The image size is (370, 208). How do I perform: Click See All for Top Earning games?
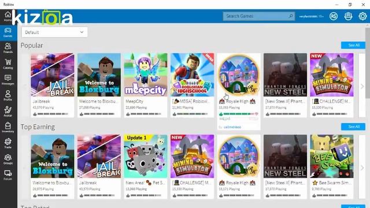point(353,127)
